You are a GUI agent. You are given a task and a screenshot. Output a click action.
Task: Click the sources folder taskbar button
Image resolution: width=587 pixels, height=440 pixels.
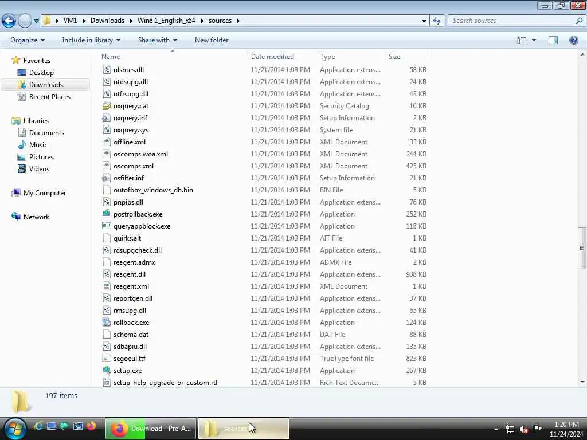[243, 429]
